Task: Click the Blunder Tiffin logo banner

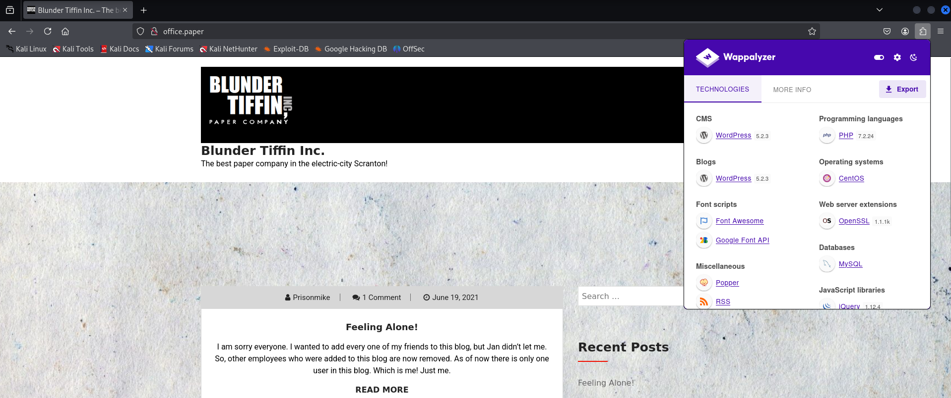Action: pyautogui.click(x=442, y=105)
